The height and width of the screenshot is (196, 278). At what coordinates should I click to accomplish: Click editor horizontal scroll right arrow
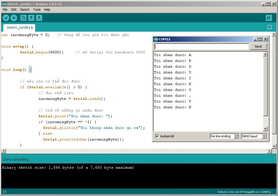[x=269, y=151]
